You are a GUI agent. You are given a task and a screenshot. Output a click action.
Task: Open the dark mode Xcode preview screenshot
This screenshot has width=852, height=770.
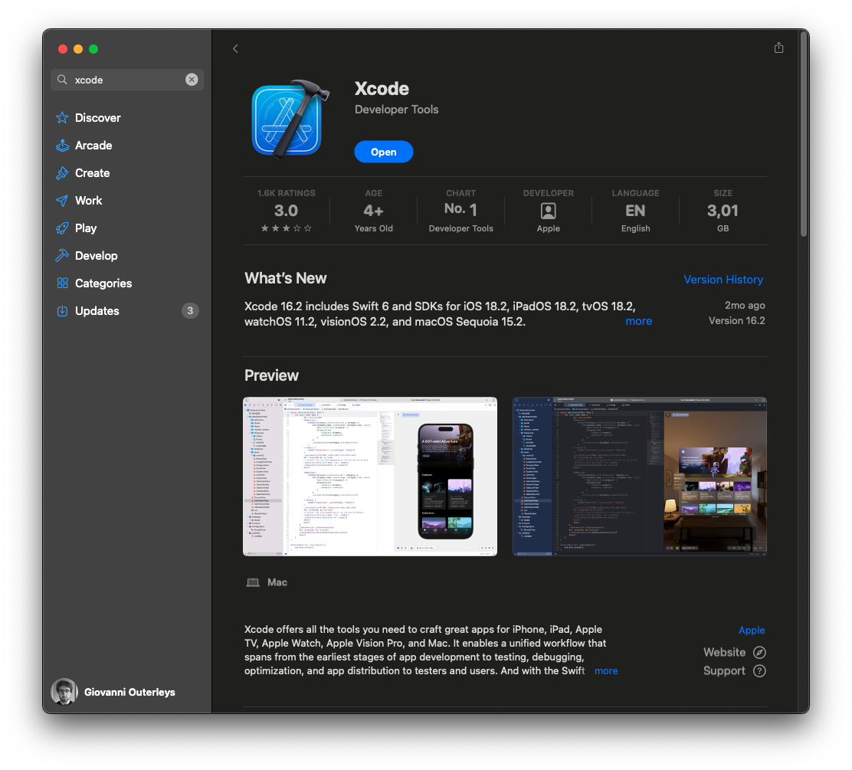coord(640,477)
